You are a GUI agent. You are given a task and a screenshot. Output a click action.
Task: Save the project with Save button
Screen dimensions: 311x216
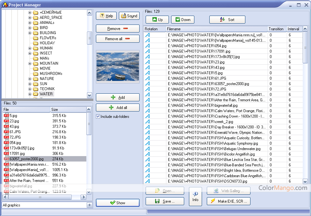pyautogui.click(x=165, y=201)
